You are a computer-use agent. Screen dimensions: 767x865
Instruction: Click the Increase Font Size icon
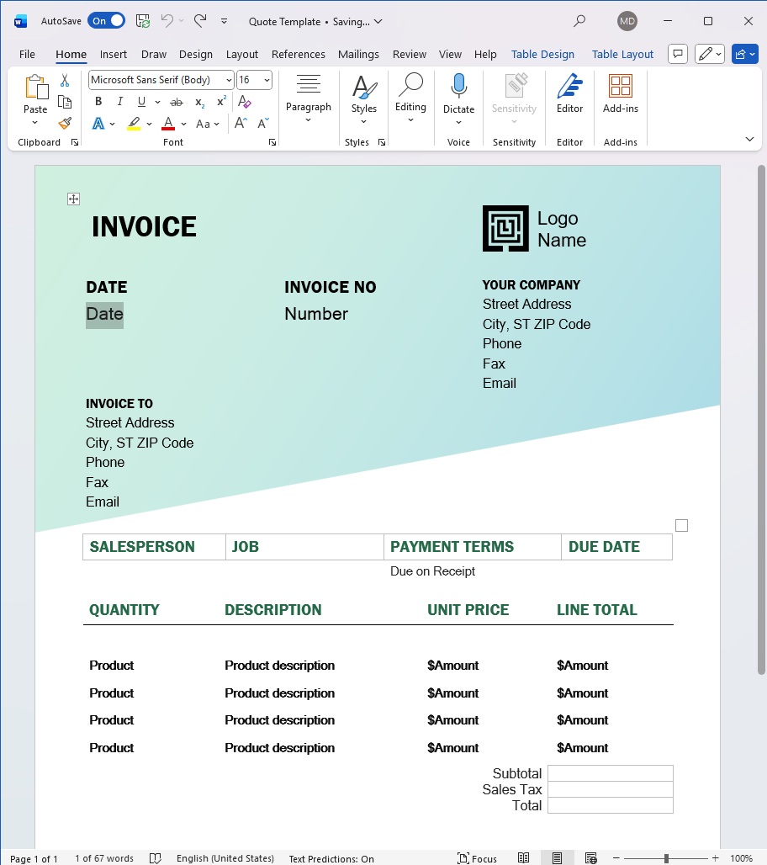click(241, 122)
